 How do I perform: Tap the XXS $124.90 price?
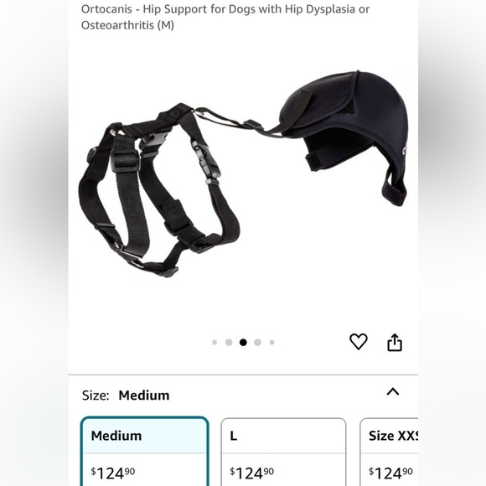click(390, 473)
